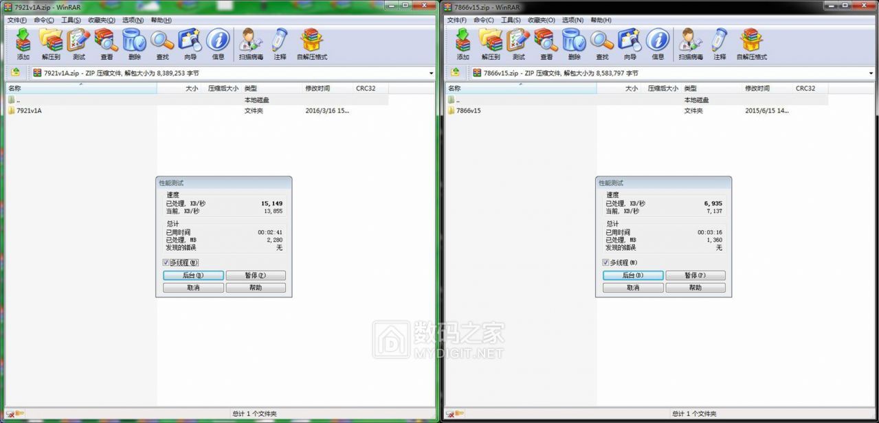Click the 信息 (Info) icon in right window

point(658,43)
